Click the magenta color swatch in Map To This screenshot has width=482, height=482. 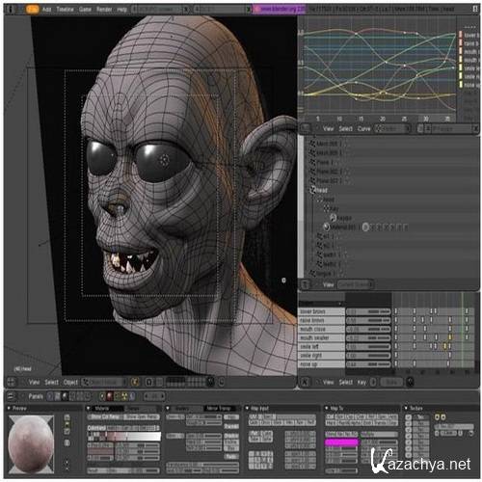(341, 442)
